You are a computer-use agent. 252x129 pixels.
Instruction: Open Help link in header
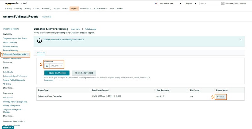point(236,3)
